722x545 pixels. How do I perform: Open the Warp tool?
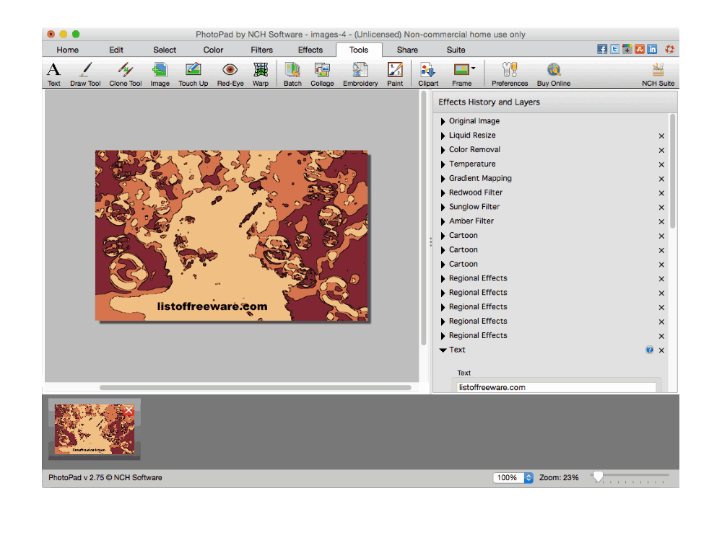[x=261, y=74]
